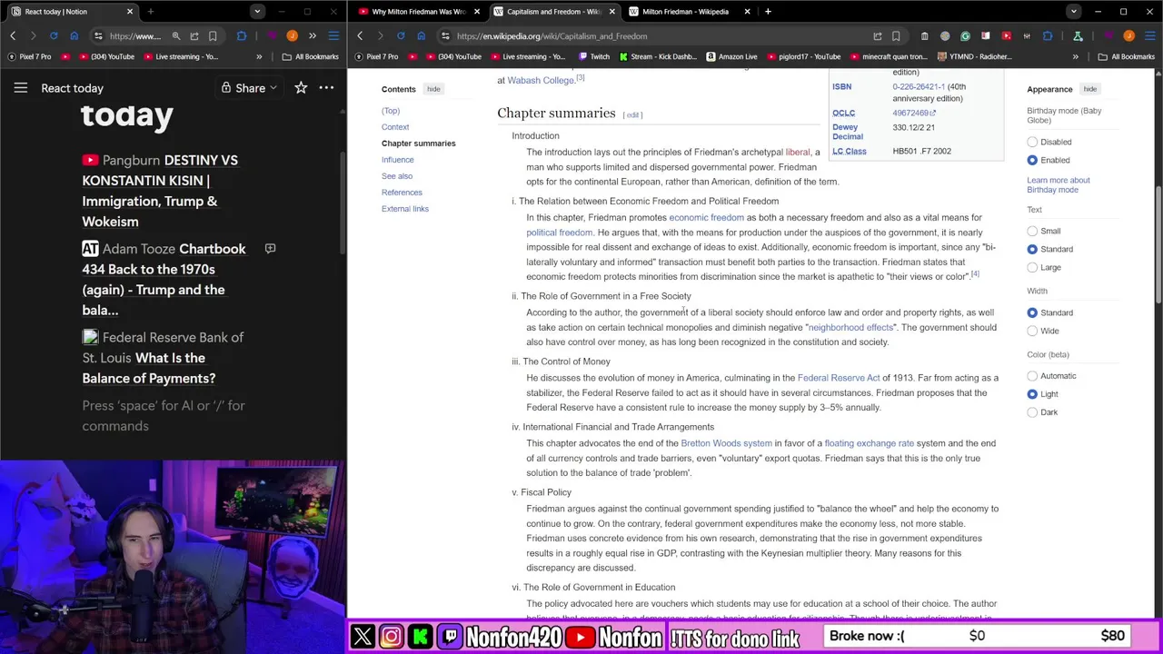
Task: Open tab list dropdown in Notion window
Action: [x=257, y=12]
